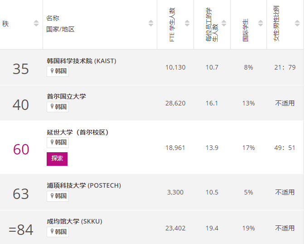The width and height of the screenshot is (305, 244).
Task: Sort by international students column arrows
Action: (261, 23)
